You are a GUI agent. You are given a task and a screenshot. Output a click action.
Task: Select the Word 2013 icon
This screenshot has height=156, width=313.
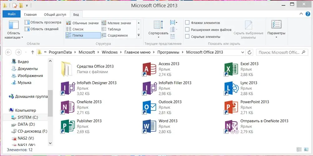[x=149, y=126]
